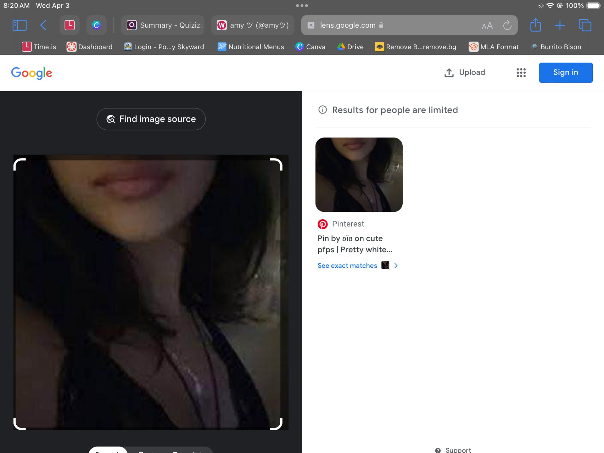Expand See exact matches chevron
This screenshot has width=604, height=453.
point(396,266)
